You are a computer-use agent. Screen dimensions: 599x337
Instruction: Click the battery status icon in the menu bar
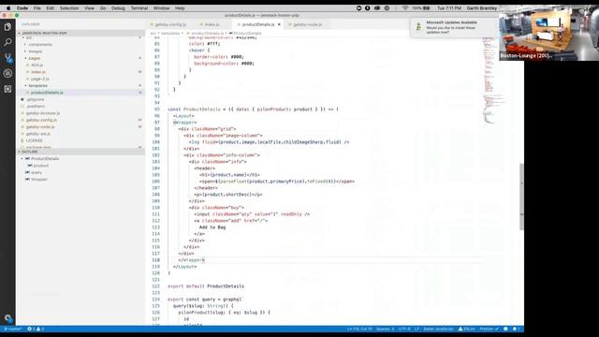427,8
